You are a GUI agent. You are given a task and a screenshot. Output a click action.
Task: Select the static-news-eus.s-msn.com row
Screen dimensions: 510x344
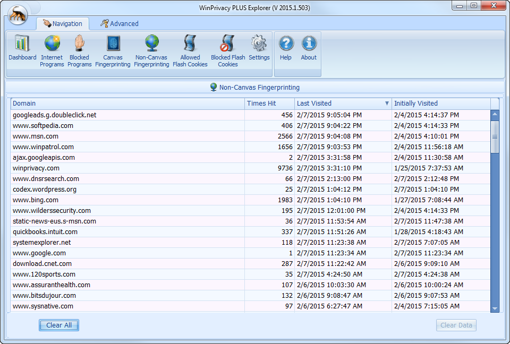(250, 221)
